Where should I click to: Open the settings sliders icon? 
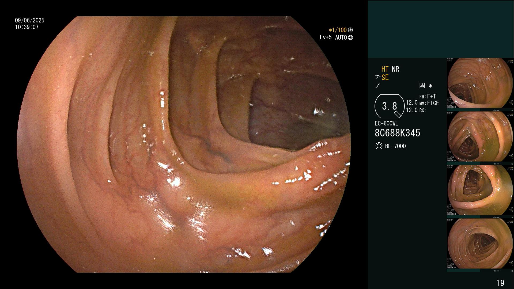tap(422, 85)
